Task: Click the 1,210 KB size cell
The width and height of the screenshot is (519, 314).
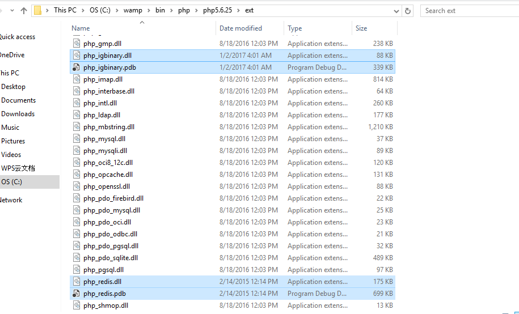Action: click(x=380, y=127)
